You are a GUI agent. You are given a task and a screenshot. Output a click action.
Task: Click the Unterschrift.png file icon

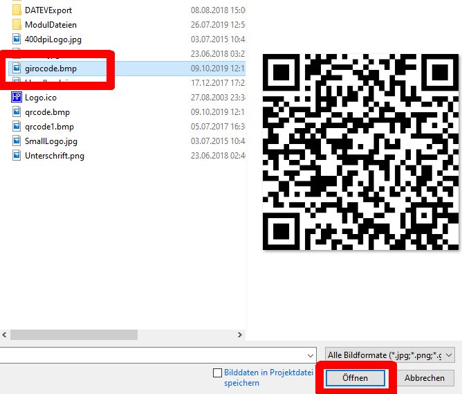point(17,156)
